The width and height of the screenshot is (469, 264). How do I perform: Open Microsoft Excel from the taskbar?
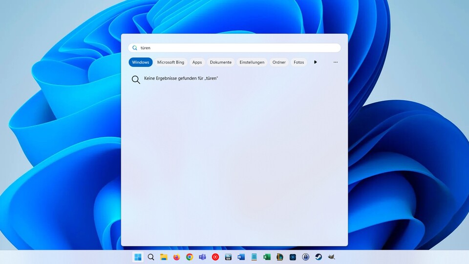[x=267, y=257]
